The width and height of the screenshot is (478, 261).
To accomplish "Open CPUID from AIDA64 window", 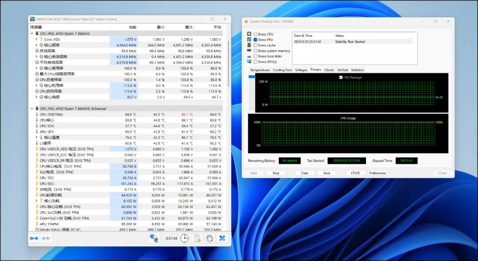I will tap(355, 173).
